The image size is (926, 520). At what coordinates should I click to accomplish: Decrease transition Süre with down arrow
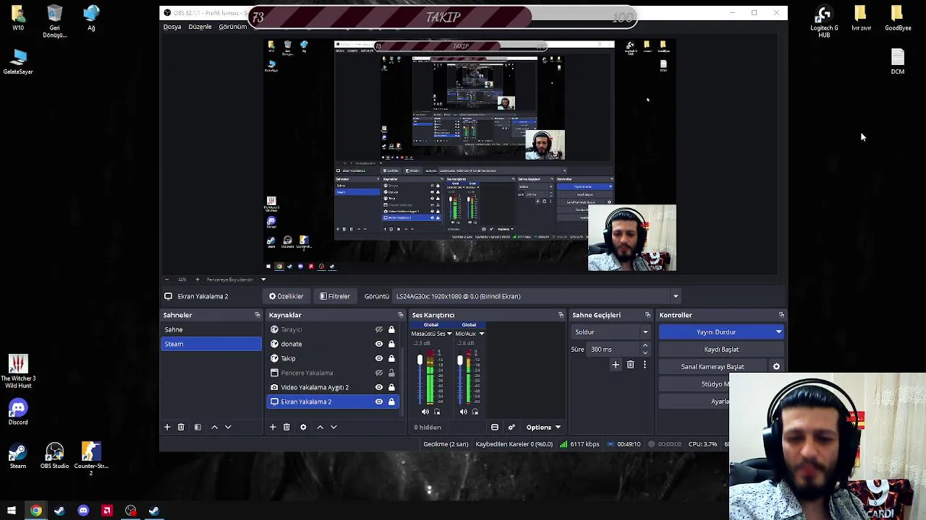click(x=645, y=352)
